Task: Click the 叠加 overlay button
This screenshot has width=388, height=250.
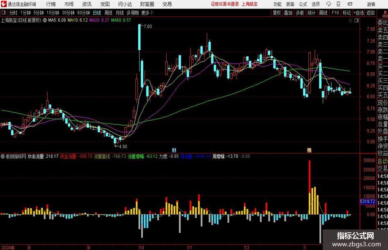Action: [288, 13]
